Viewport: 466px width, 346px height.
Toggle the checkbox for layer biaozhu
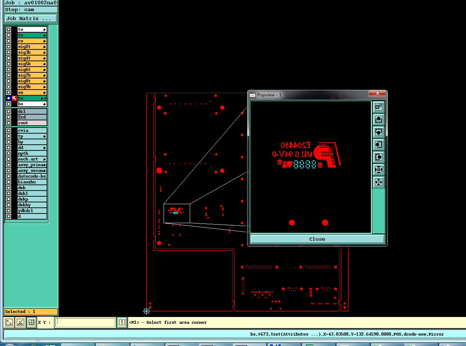click(9, 182)
